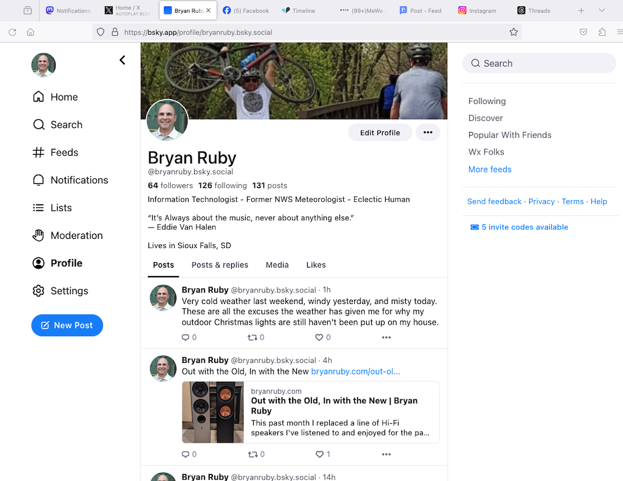This screenshot has height=481, width=623.
Task: Click the Edit Profile button
Action: tap(380, 133)
